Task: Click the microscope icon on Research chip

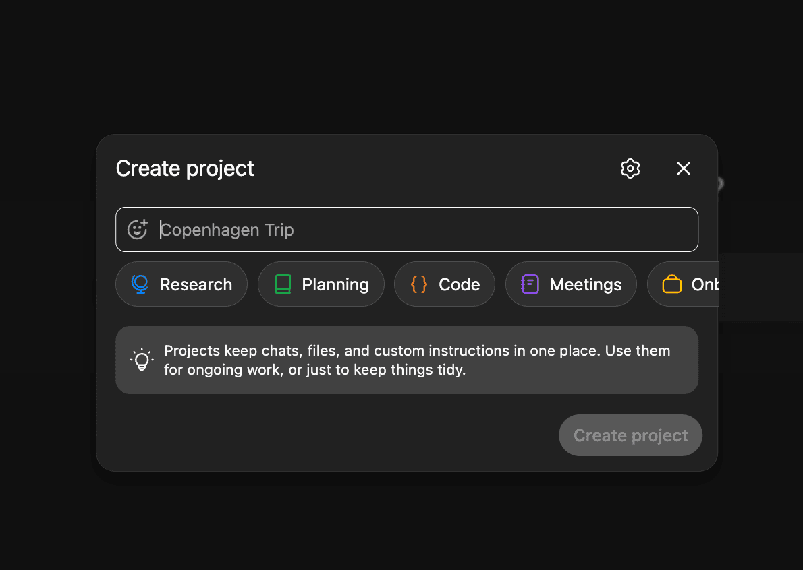Action: (140, 284)
